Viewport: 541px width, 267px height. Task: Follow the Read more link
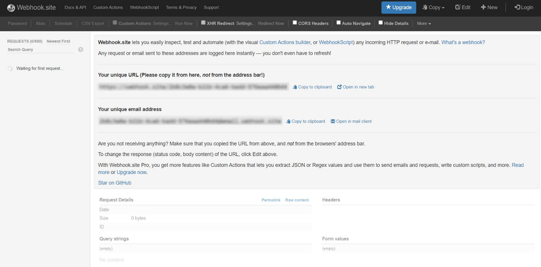click(518, 165)
